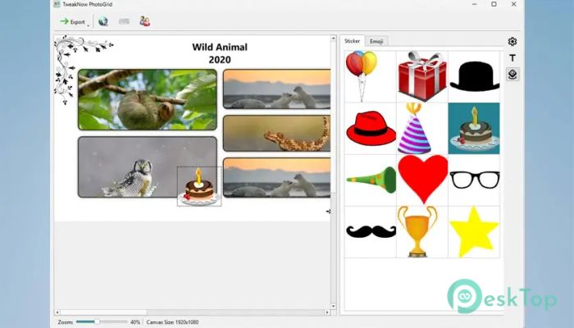Open the Export dropdown arrow
This screenshot has width=574, height=328.
(x=89, y=25)
